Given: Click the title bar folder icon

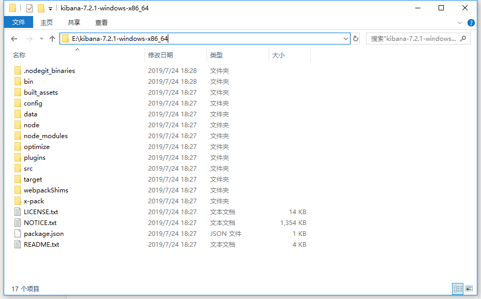Looking at the screenshot, I should [x=12, y=8].
